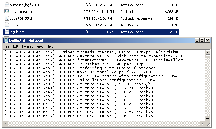This screenshot has height=129, width=216.
Task: Click the line 'Performing auto-tuning (Patience...)'
Action: coord(85,68)
